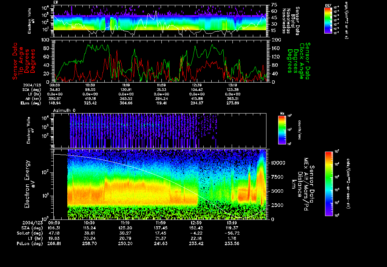The width and height of the screenshot is (387, 267).
Task: Click the SolLat value 47.18
Action: tap(54, 233)
